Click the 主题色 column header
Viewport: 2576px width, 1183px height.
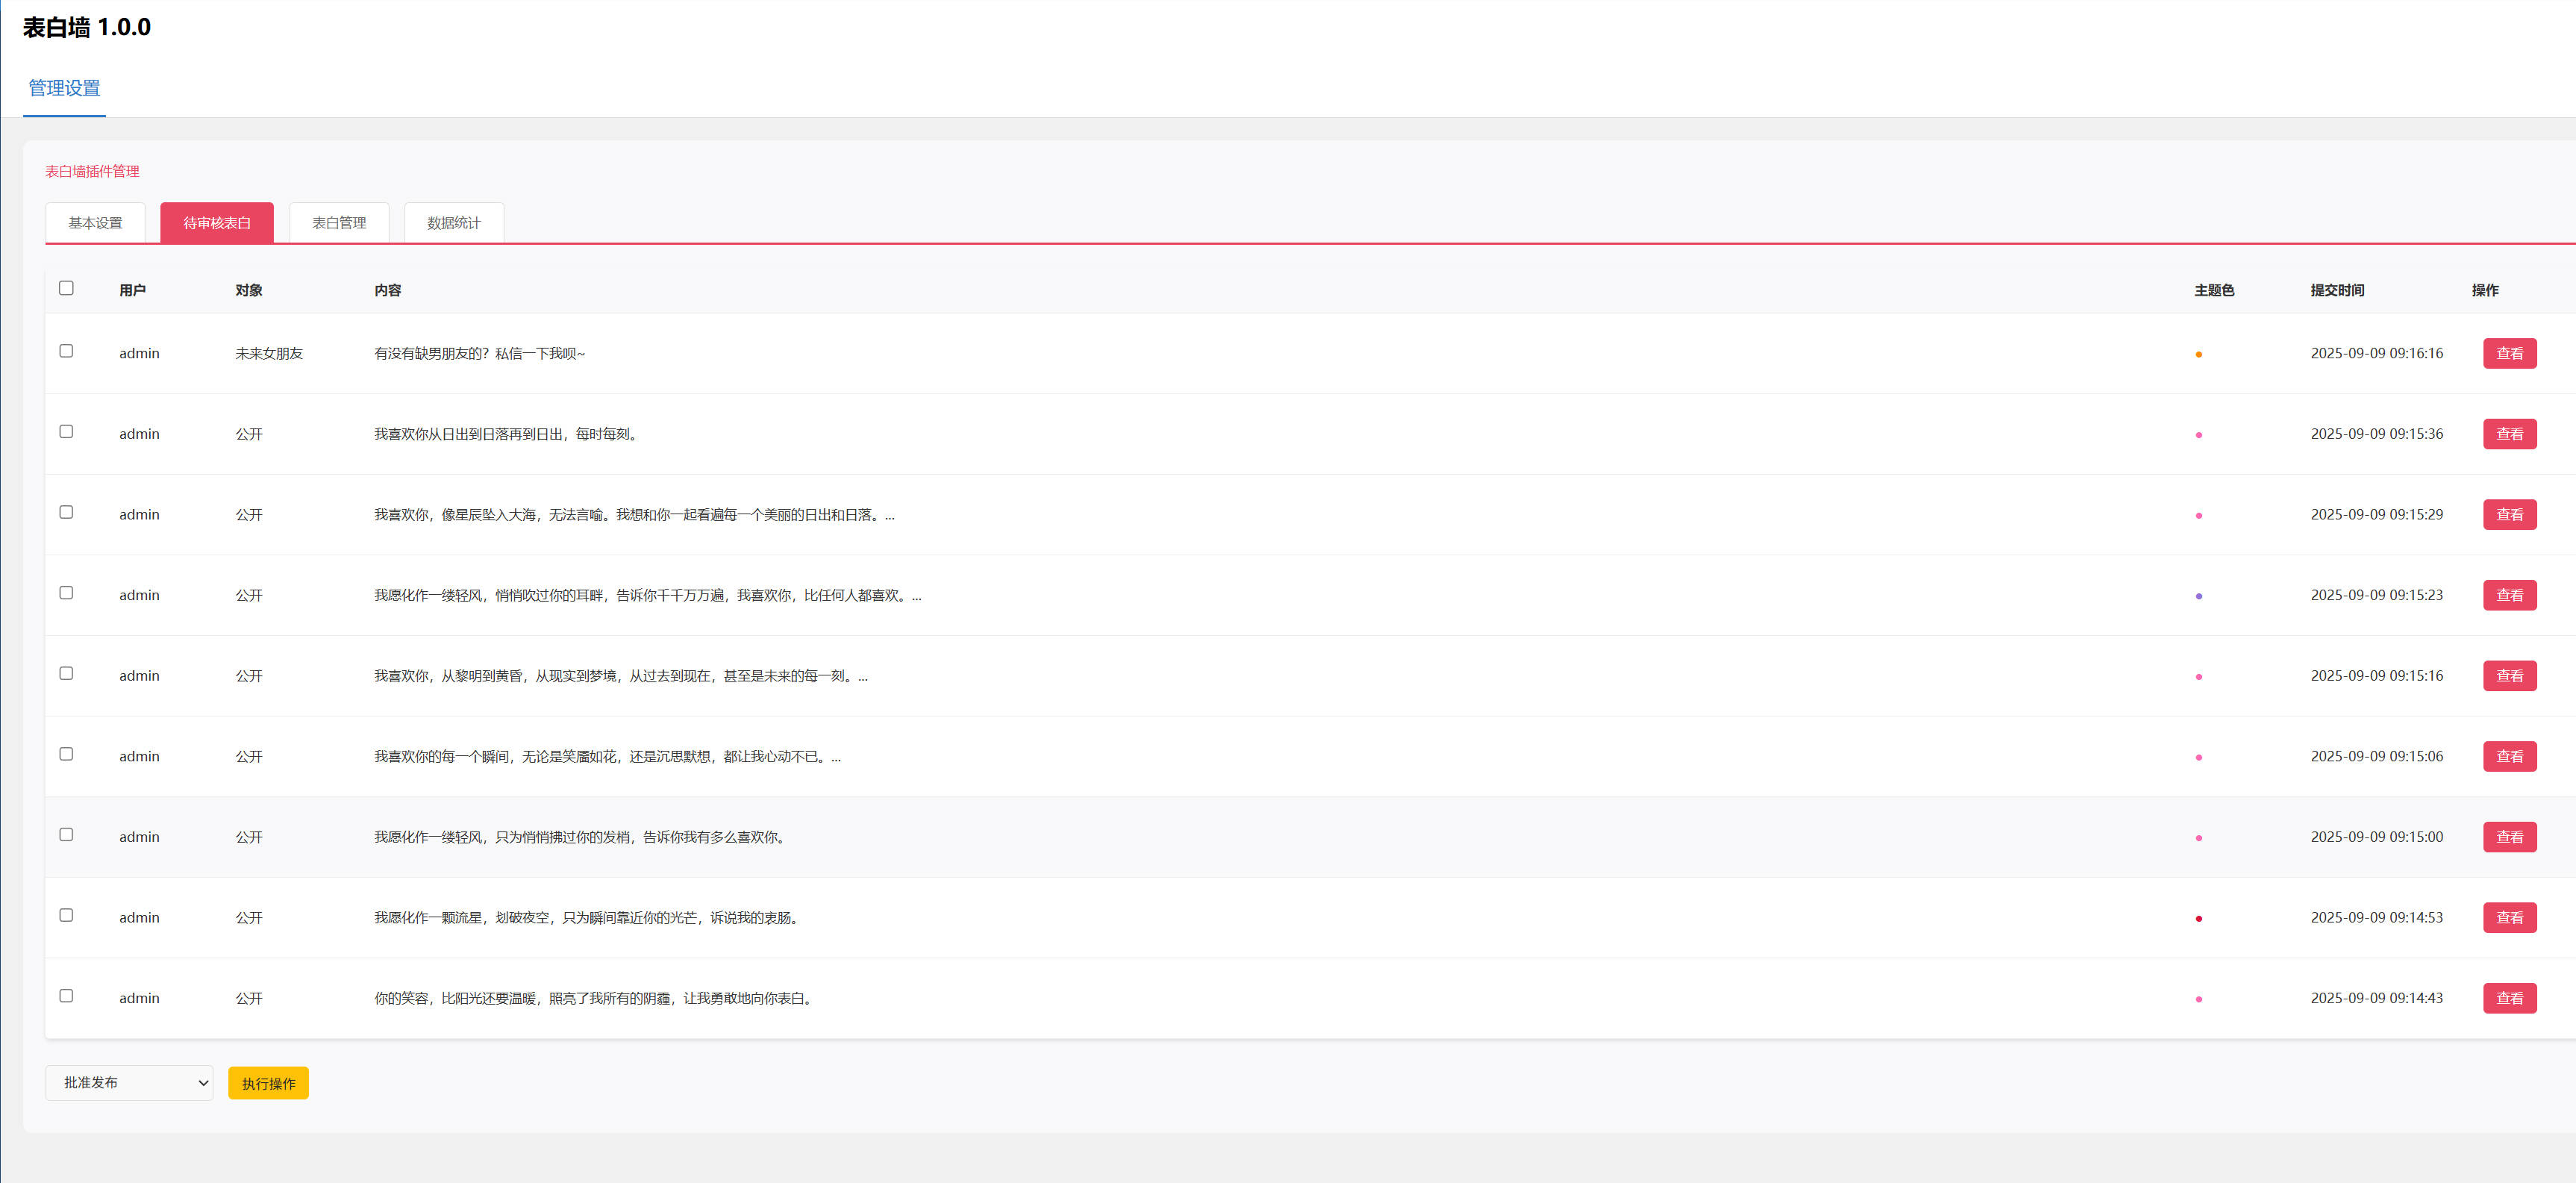(2214, 290)
